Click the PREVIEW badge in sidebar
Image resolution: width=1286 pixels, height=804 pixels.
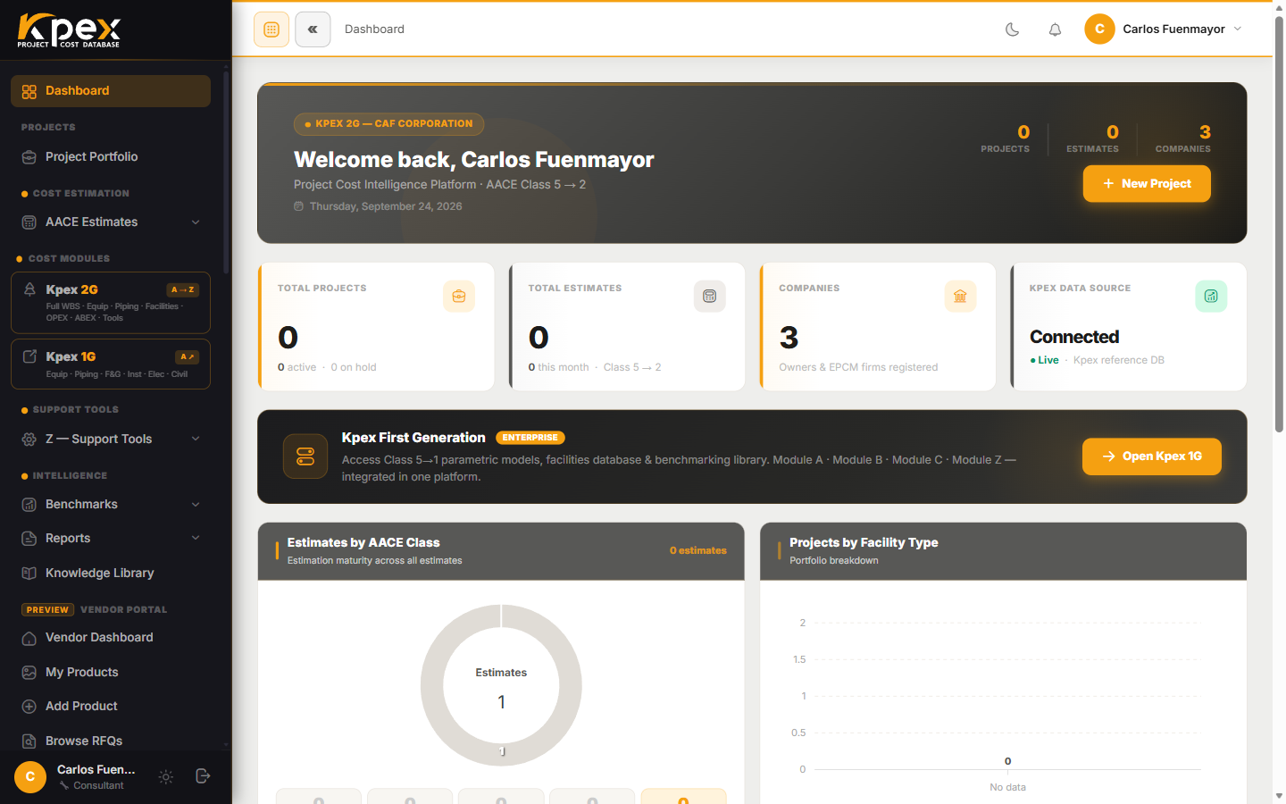tap(47, 610)
